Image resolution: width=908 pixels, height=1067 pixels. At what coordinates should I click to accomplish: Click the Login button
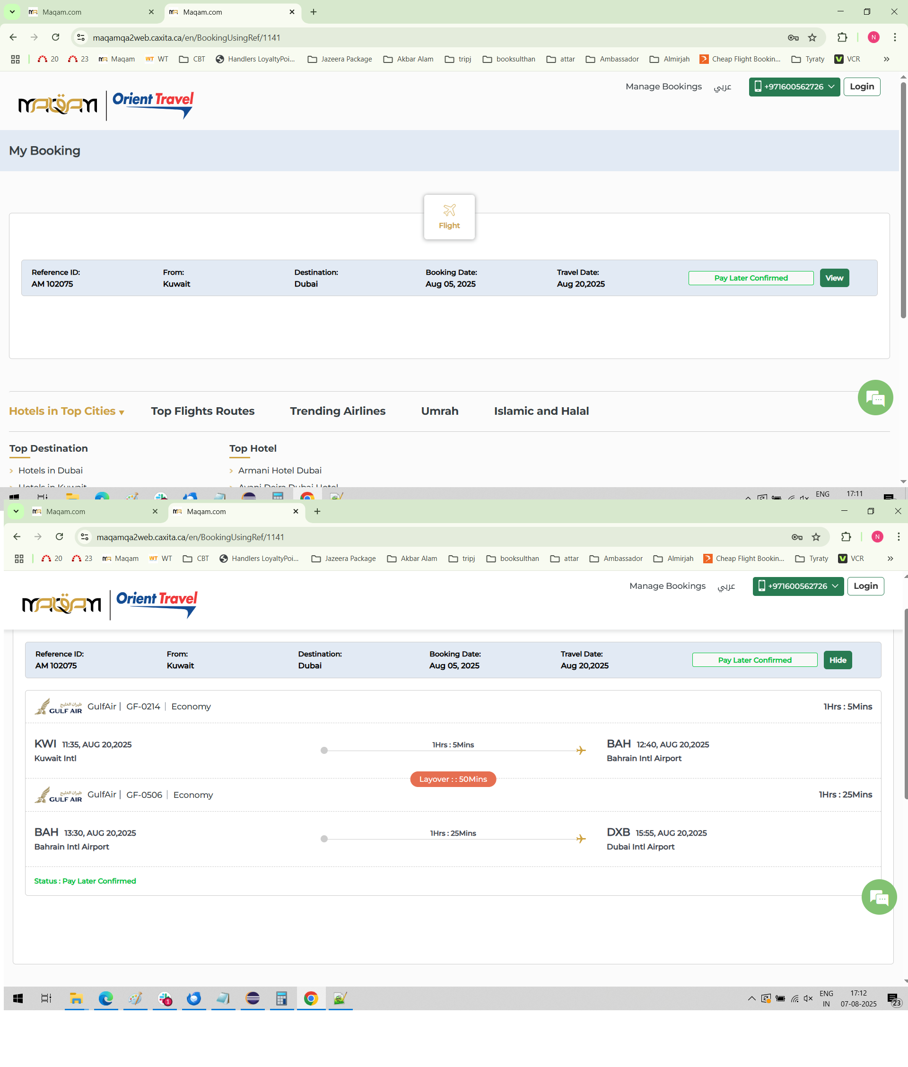[x=861, y=87]
